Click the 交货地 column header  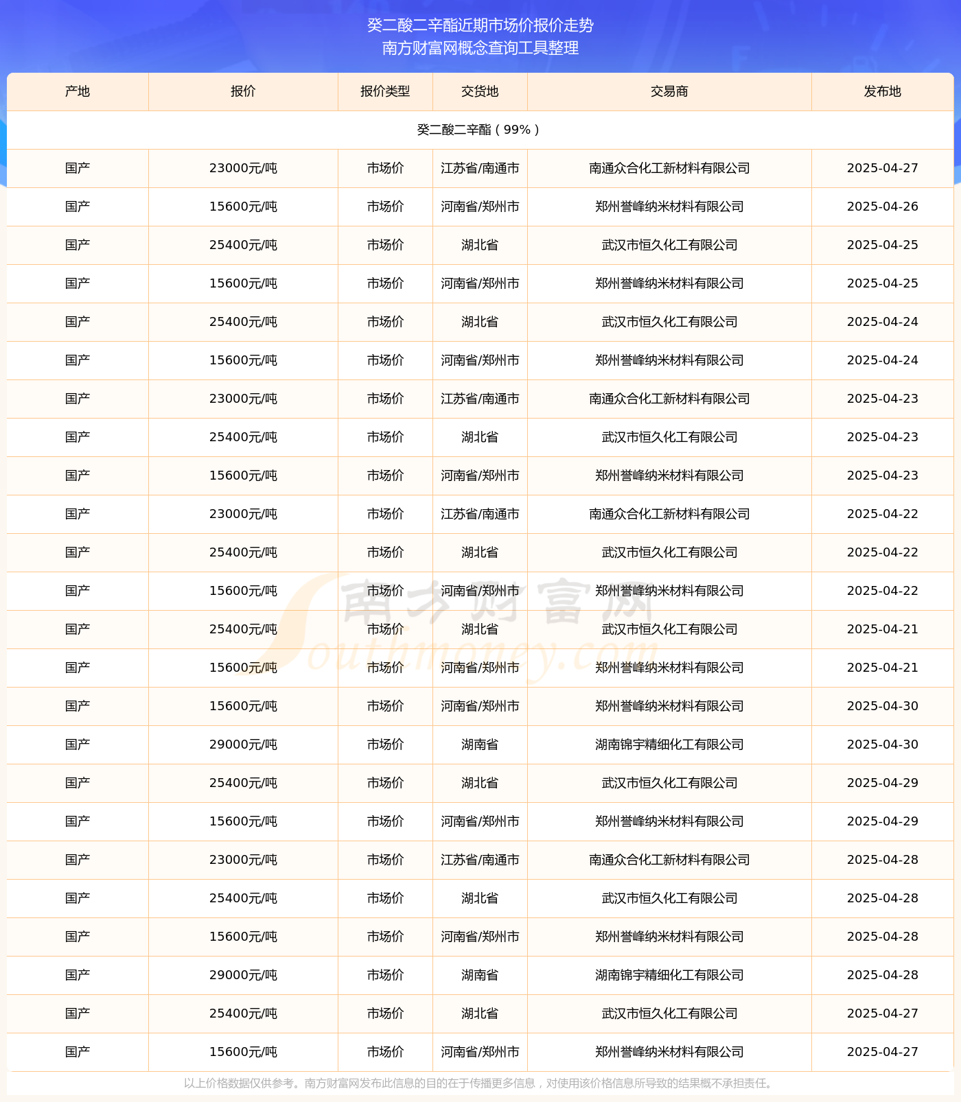(480, 91)
